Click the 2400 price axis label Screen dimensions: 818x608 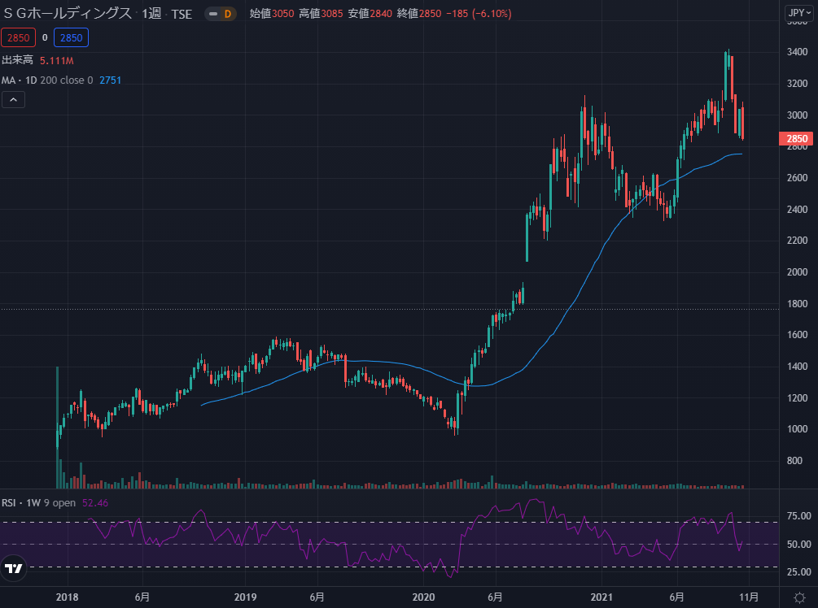[x=797, y=210]
